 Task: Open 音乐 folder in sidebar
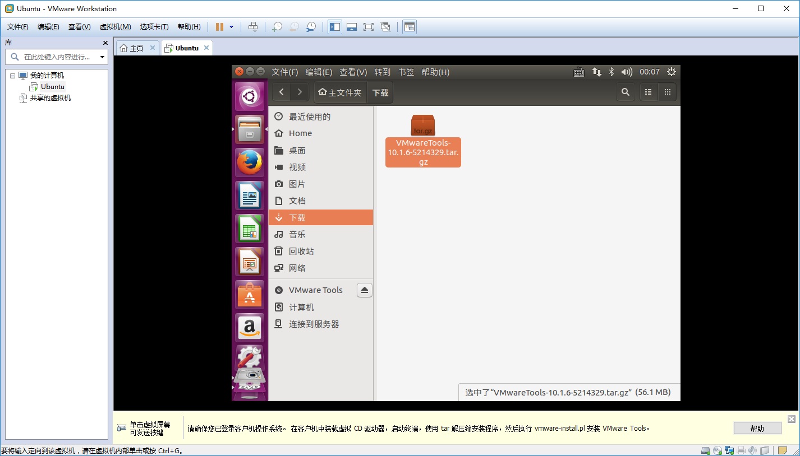[321, 234]
